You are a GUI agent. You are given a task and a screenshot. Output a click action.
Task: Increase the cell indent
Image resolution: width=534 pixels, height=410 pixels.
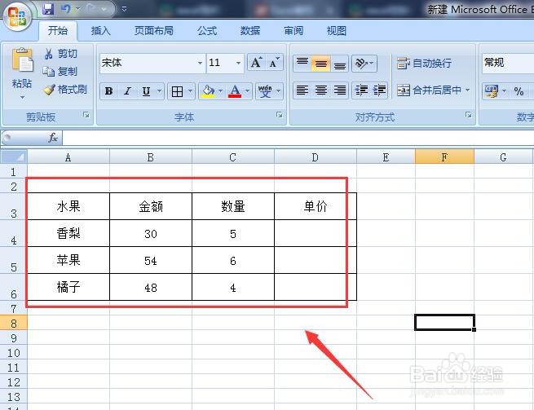click(x=379, y=90)
